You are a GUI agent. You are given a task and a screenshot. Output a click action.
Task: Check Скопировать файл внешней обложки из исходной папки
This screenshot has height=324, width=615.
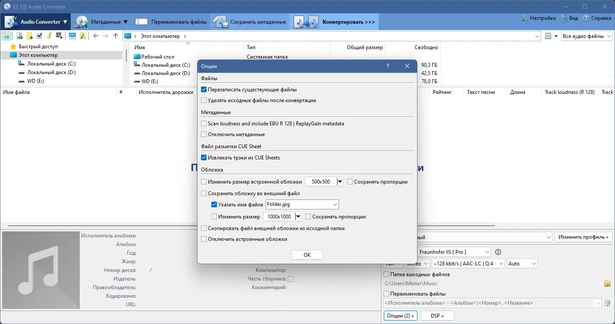point(204,228)
